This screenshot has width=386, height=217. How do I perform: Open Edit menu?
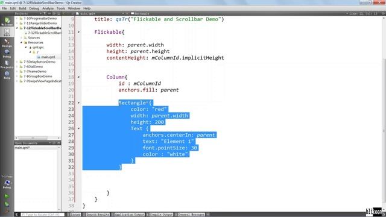[13, 8]
